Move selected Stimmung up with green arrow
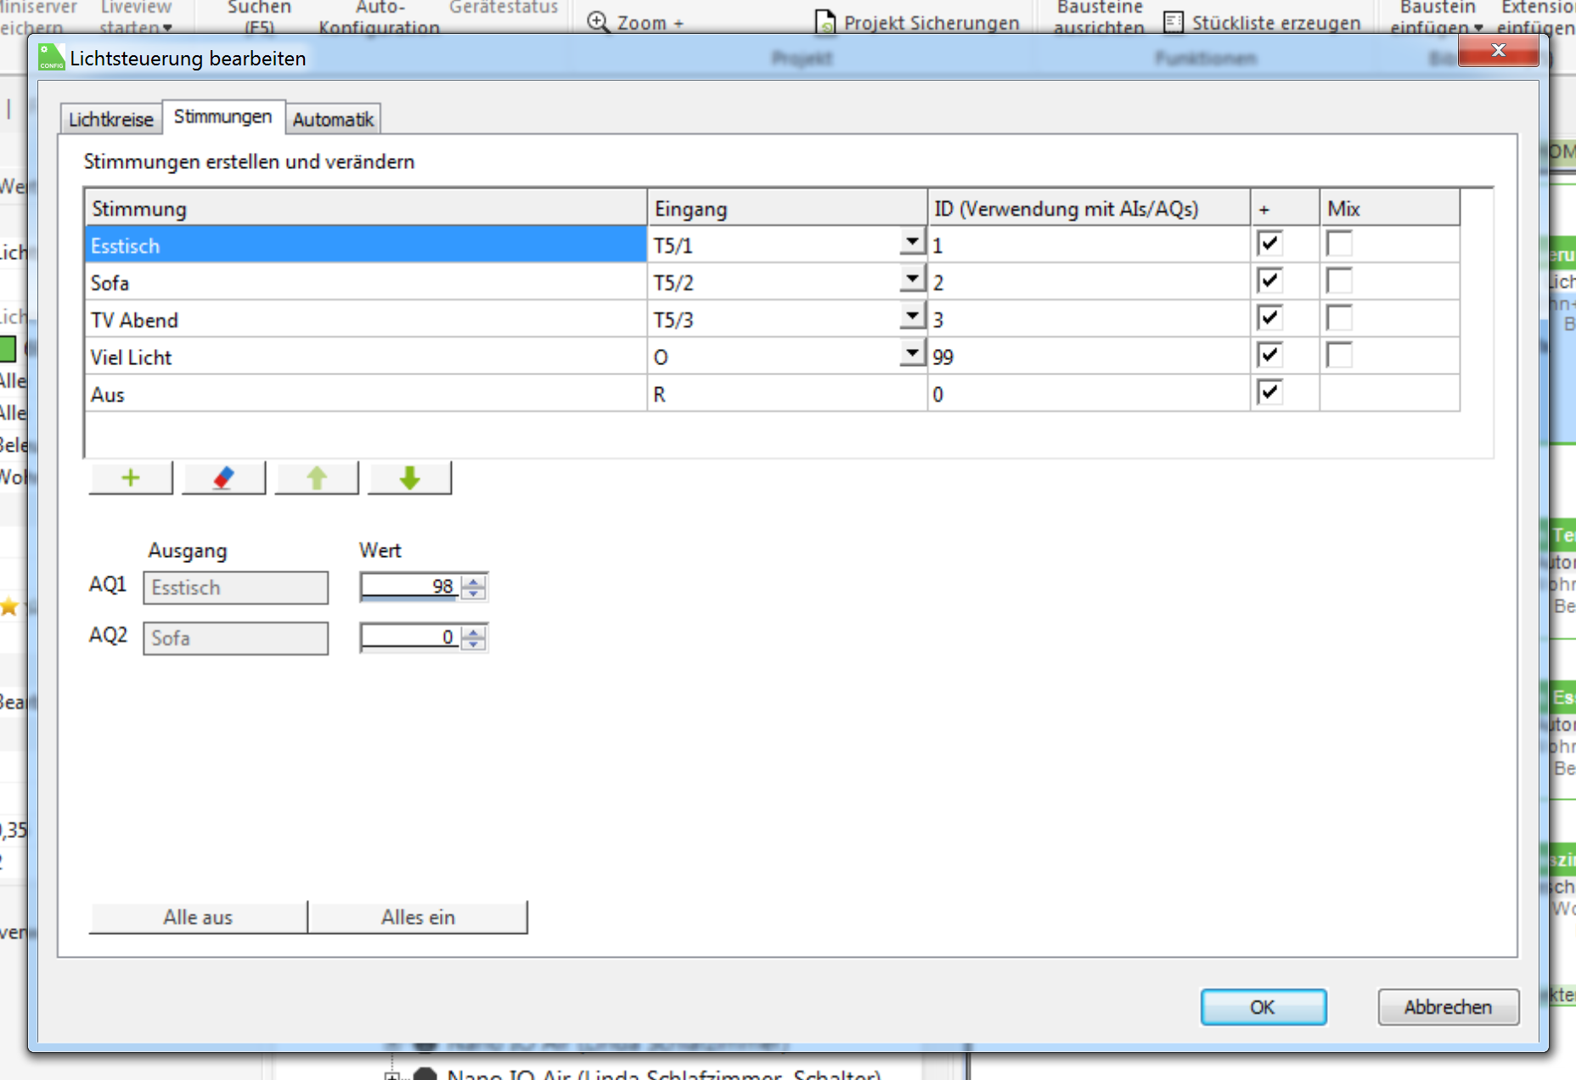 click(317, 478)
